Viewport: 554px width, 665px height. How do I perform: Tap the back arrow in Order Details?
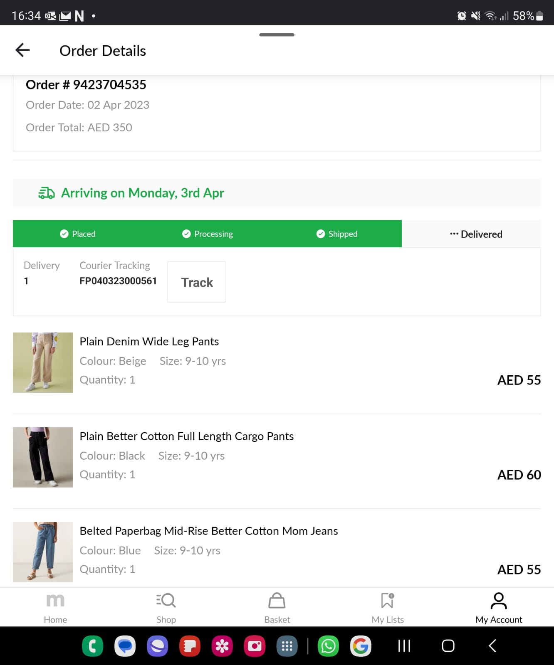pyautogui.click(x=22, y=50)
